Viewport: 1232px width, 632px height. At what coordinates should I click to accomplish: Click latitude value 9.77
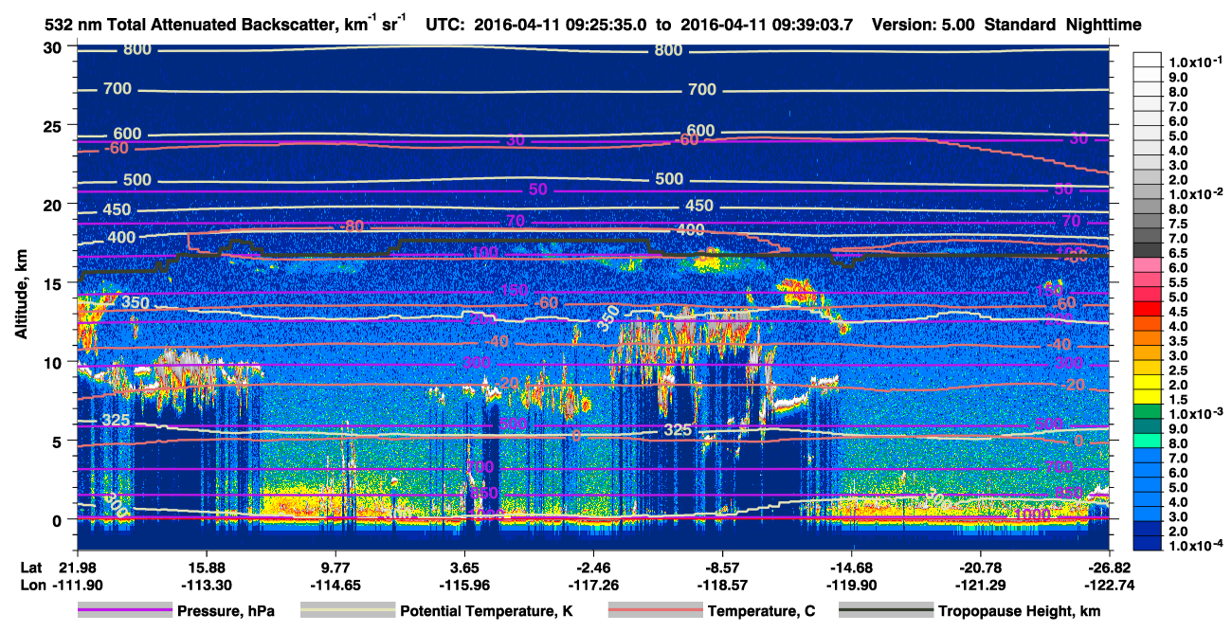335,567
